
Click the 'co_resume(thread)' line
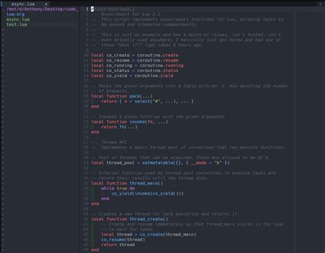tap(123, 239)
